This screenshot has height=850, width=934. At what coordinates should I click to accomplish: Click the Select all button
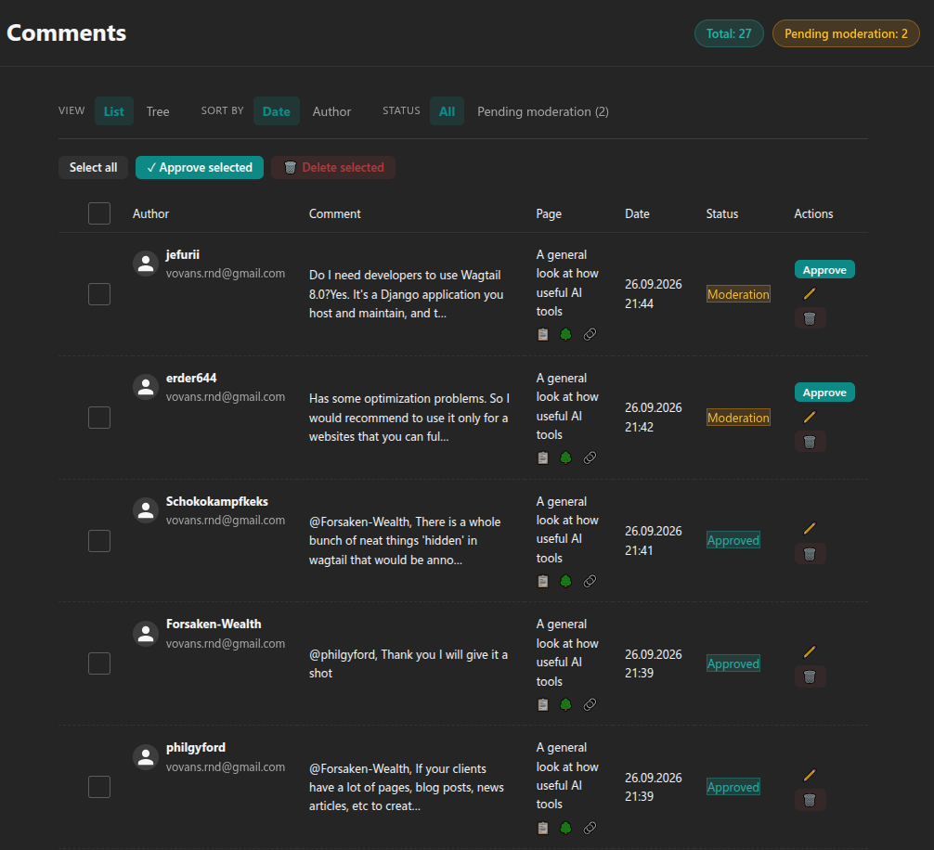(93, 167)
